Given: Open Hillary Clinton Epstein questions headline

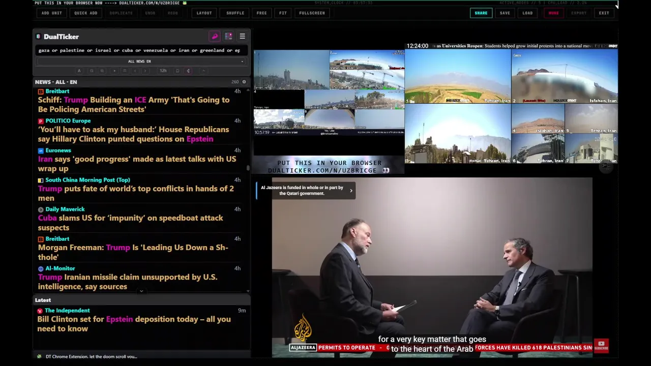Looking at the screenshot, I should (133, 134).
